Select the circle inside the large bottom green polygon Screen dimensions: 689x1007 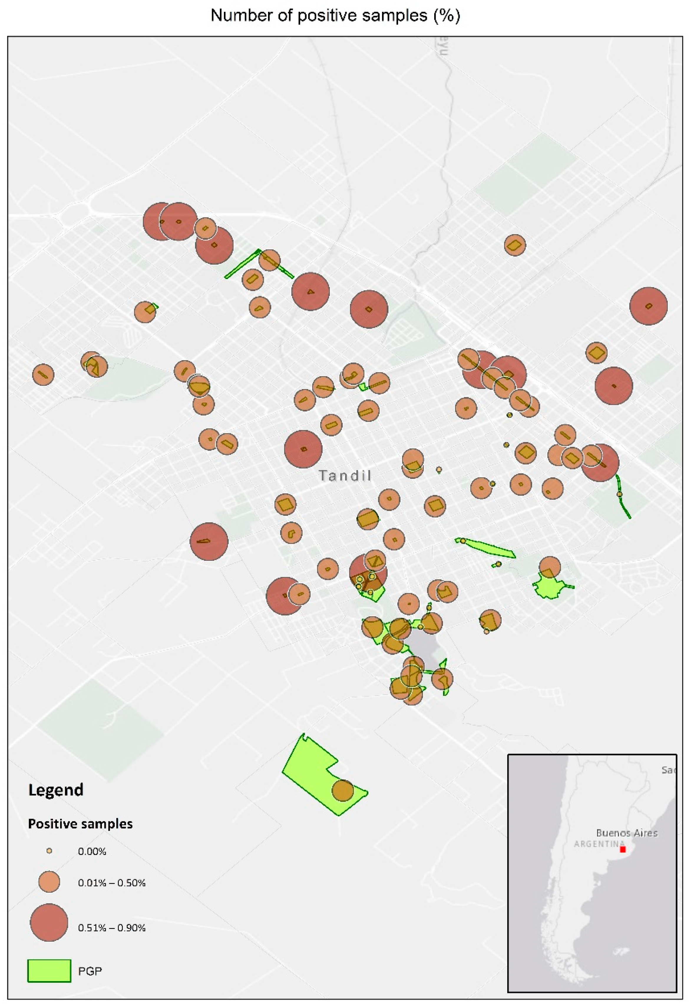343,790
